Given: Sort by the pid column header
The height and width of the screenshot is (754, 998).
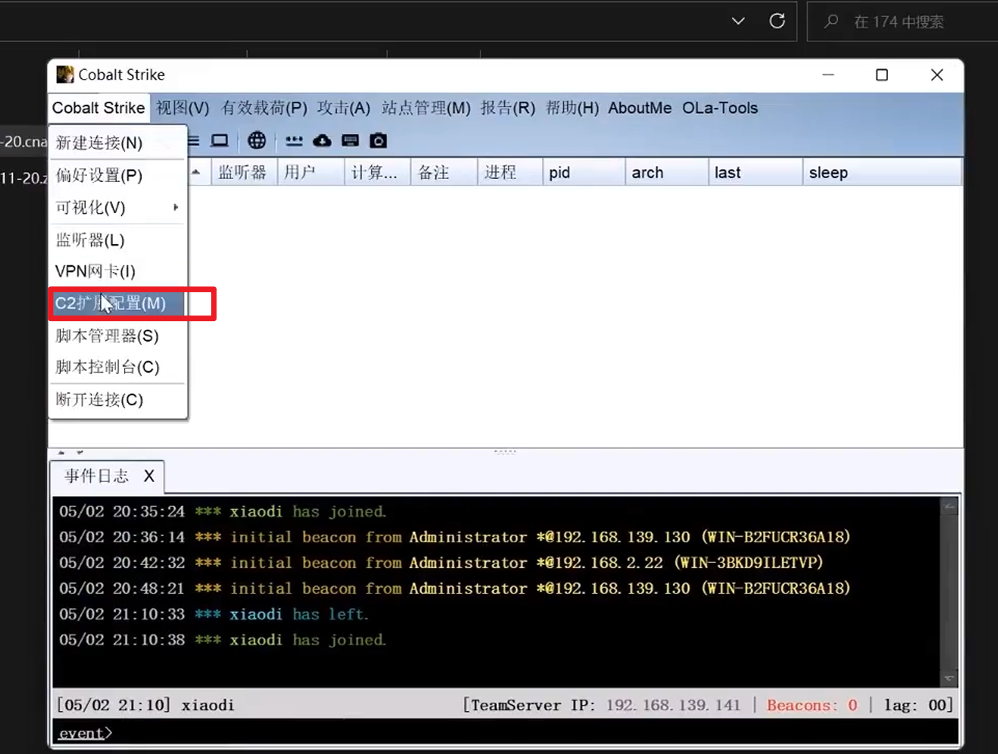Looking at the screenshot, I should coord(584,172).
